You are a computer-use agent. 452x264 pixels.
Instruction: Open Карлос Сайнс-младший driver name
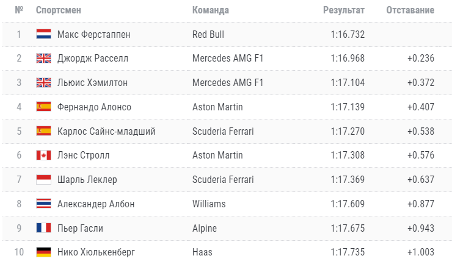[106, 131]
